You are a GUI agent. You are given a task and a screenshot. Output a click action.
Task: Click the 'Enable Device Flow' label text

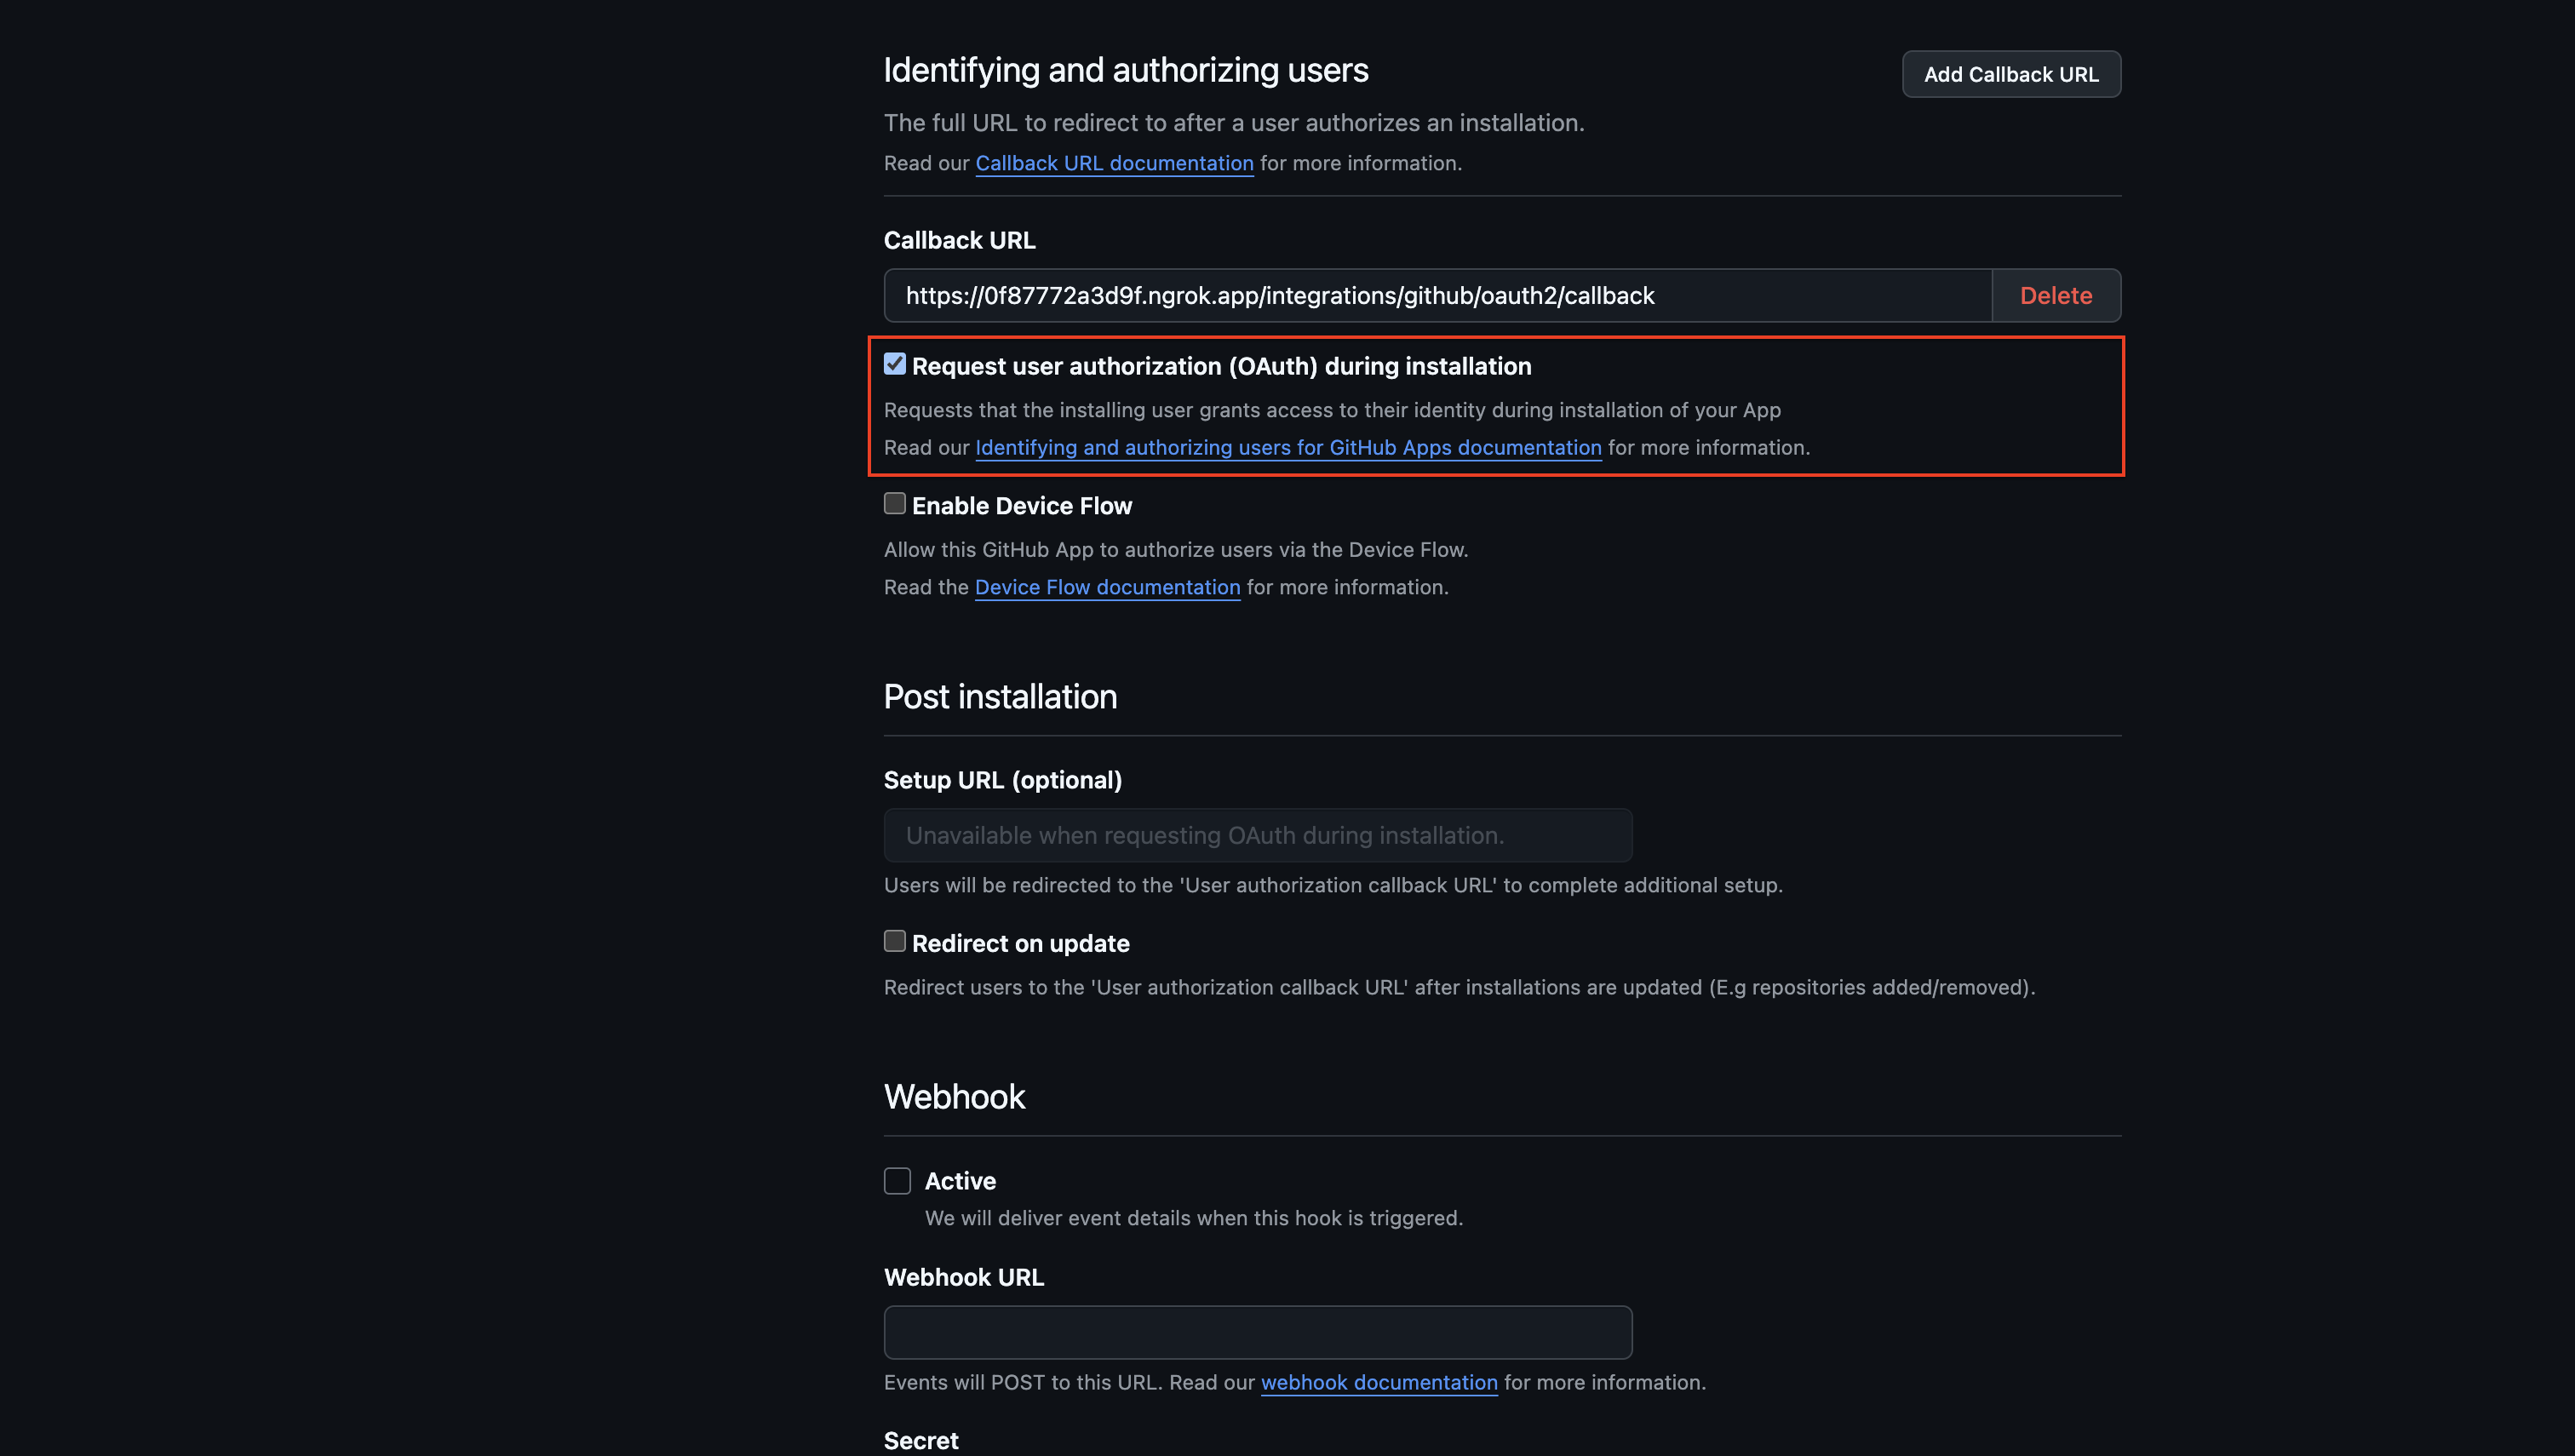(x=1022, y=506)
